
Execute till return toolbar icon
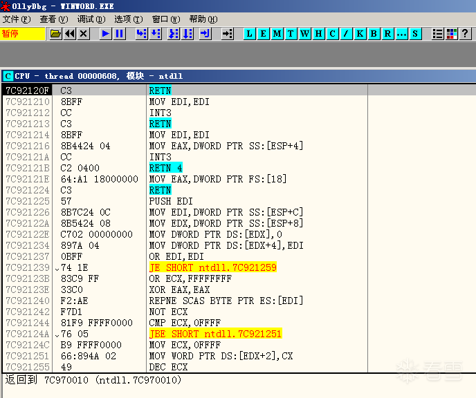pos(205,34)
